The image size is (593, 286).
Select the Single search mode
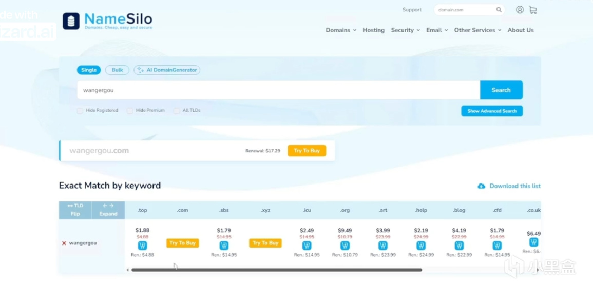89,70
